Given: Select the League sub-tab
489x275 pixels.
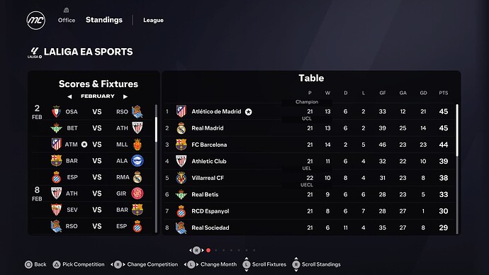Looking at the screenshot, I should coord(153,21).
